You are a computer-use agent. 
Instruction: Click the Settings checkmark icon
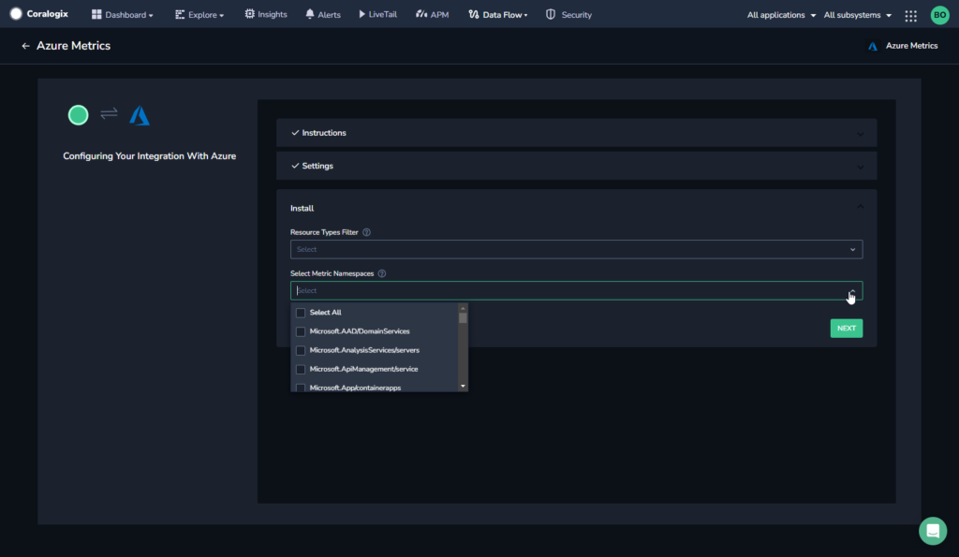click(x=295, y=166)
